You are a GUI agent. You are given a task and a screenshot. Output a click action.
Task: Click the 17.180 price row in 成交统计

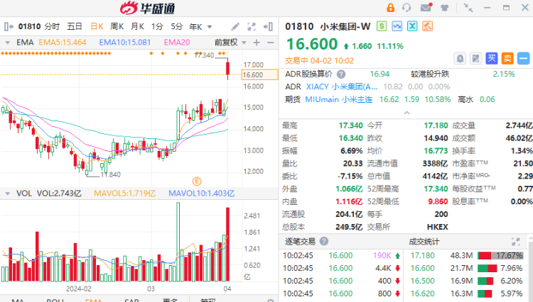coord(466,255)
